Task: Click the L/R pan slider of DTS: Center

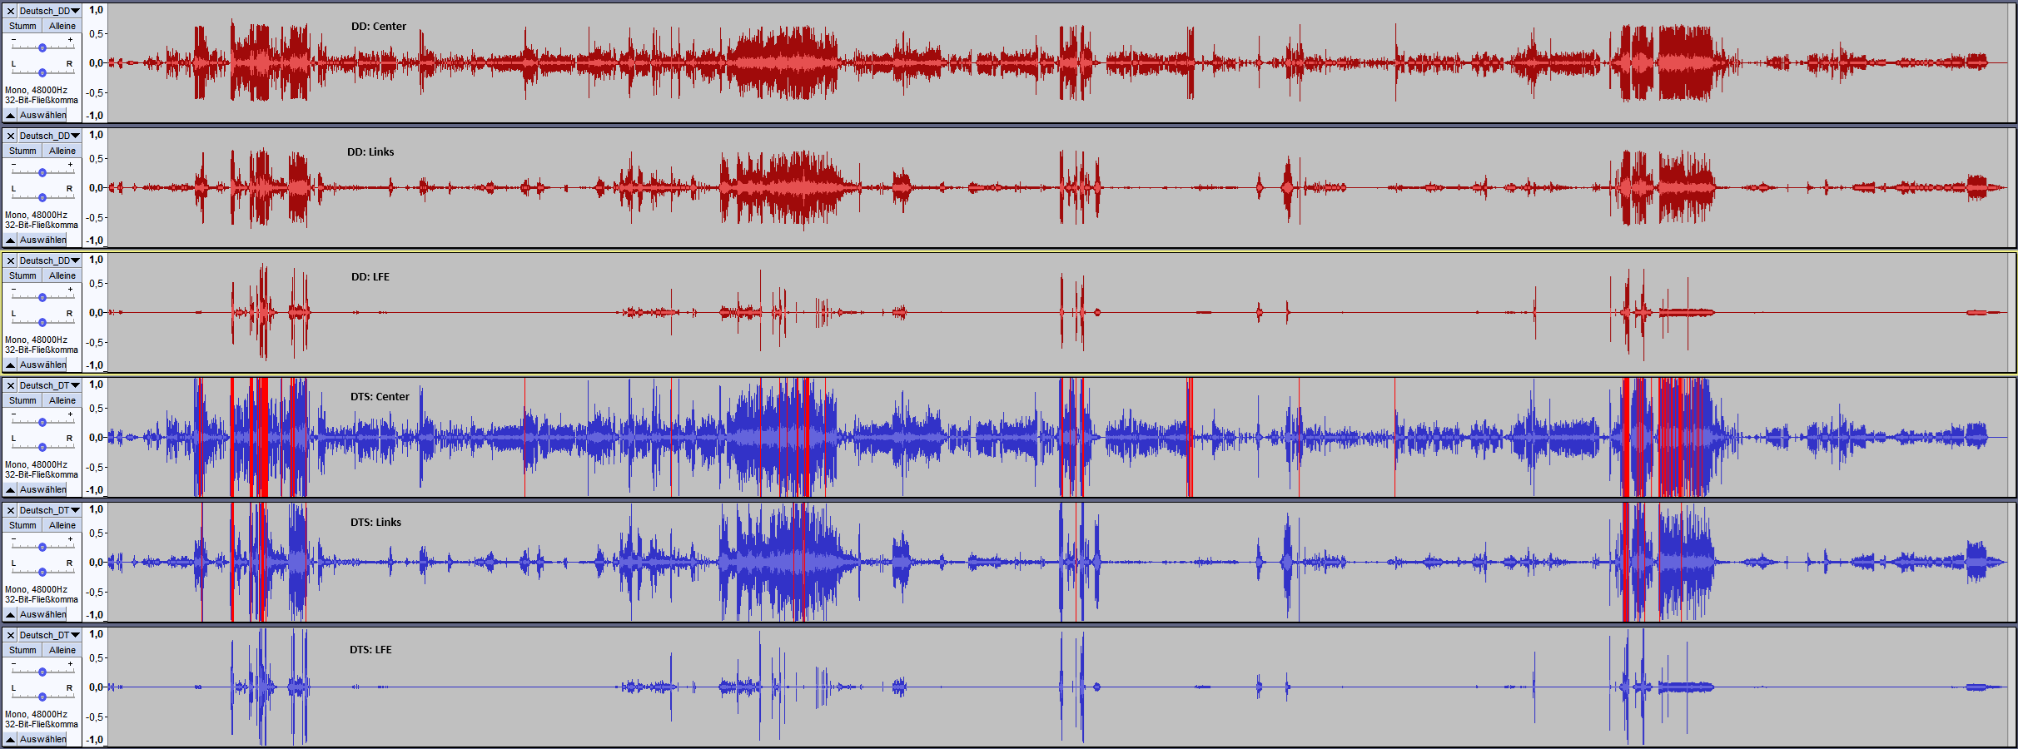Action: (42, 447)
